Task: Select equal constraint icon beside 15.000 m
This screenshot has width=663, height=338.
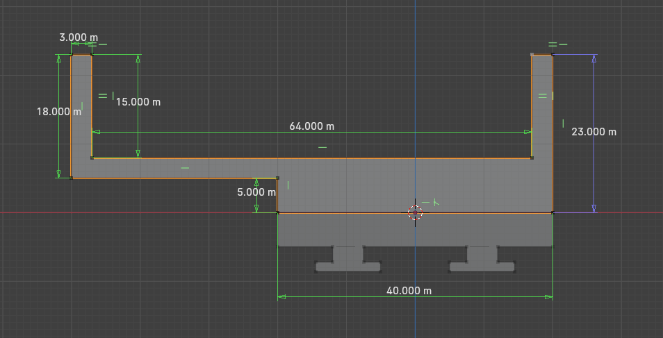Action: pos(102,95)
